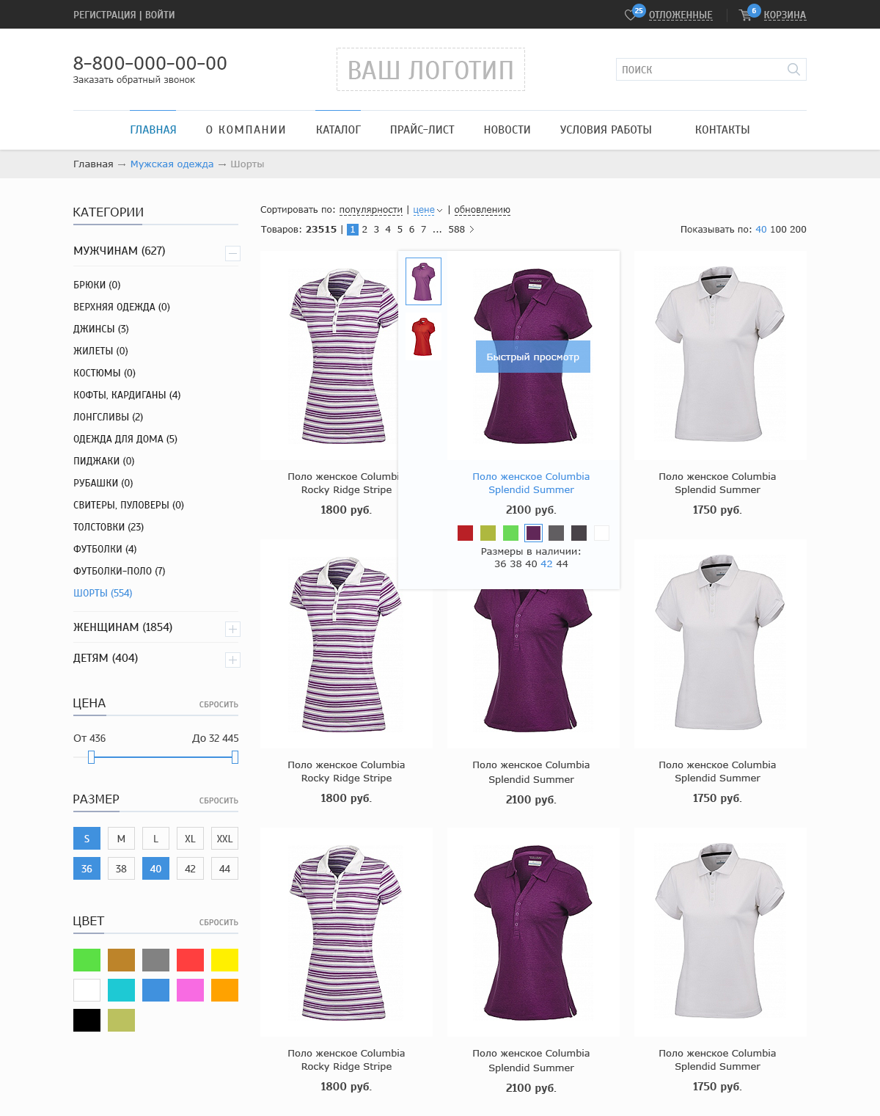Go to next page with pagination arrow

click(x=472, y=230)
